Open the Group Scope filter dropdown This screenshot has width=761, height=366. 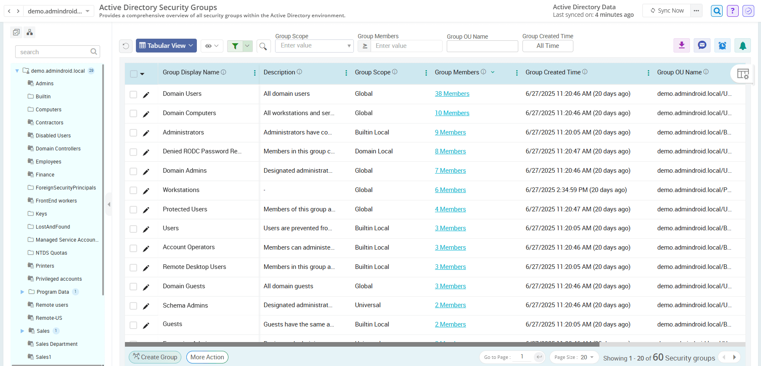point(314,46)
